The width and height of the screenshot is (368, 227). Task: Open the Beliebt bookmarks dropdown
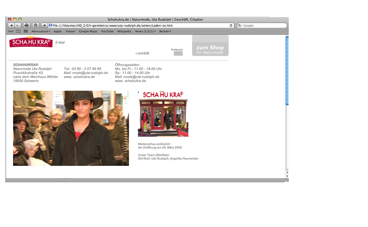pyautogui.click(x=165, y=31)
